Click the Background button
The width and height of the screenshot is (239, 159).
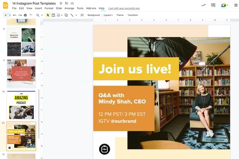(x=93, y=15)
